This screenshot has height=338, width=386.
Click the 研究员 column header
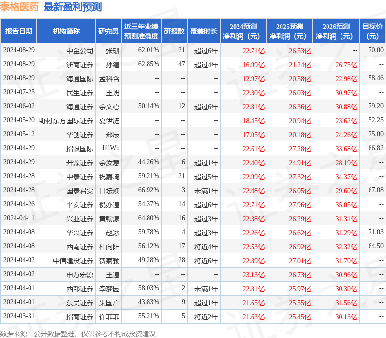click(108, 31)
